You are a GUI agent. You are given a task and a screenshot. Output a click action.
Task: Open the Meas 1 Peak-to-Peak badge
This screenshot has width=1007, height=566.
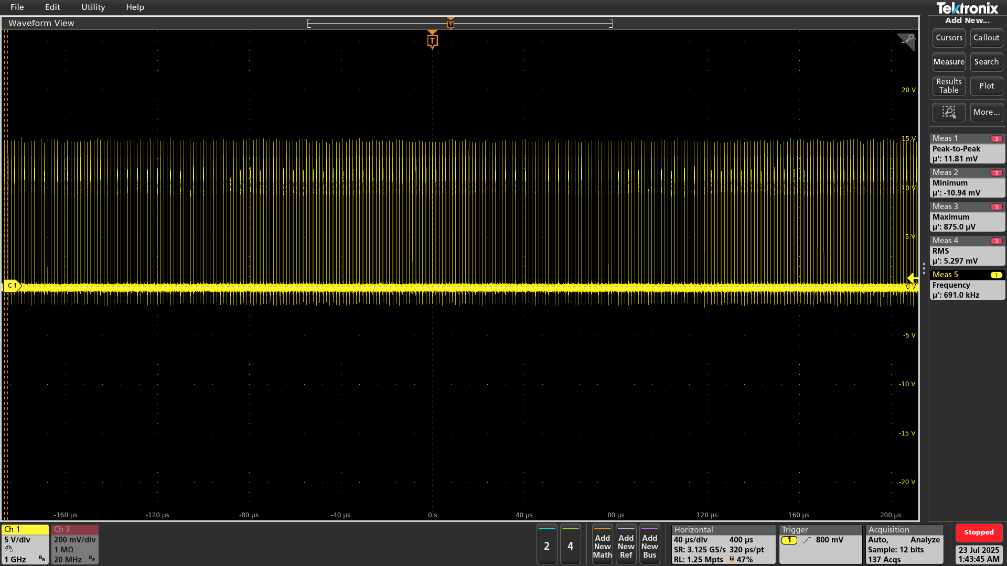967,149
